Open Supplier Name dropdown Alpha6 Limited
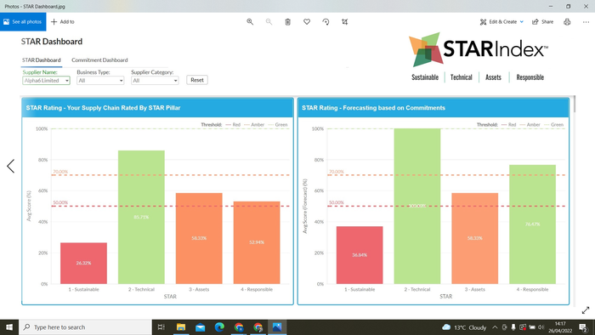595x335 pixels. click(x=46, y=81)
